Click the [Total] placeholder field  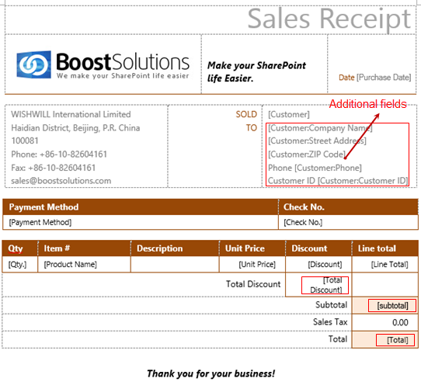point(395,340)
